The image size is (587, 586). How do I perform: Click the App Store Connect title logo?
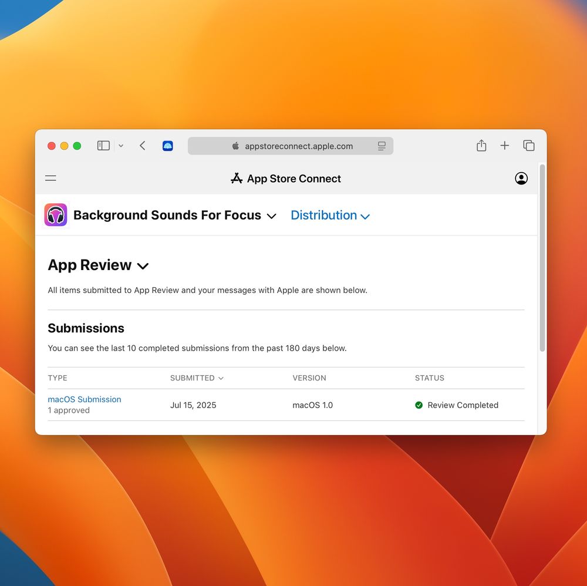coord(286,179)
